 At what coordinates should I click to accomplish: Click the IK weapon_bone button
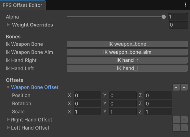click(x=127, y=44)
